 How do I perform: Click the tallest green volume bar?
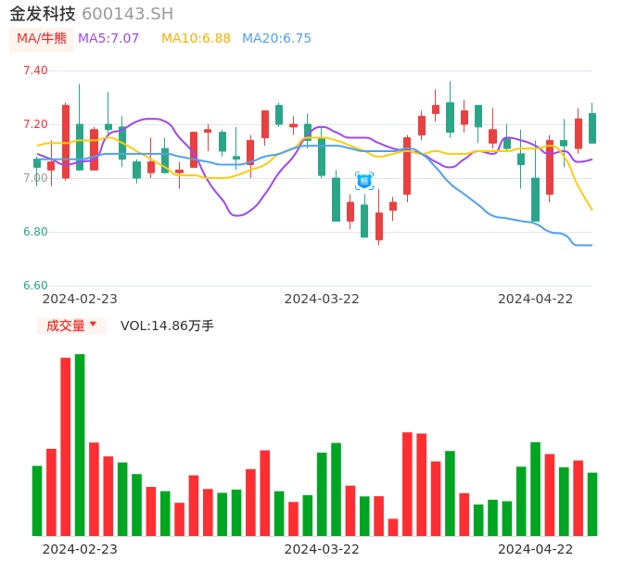coord(80,444)
